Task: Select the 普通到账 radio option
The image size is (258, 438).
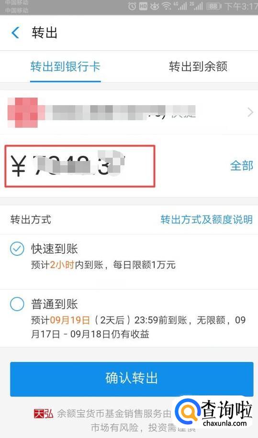Action: click(17, 304)
